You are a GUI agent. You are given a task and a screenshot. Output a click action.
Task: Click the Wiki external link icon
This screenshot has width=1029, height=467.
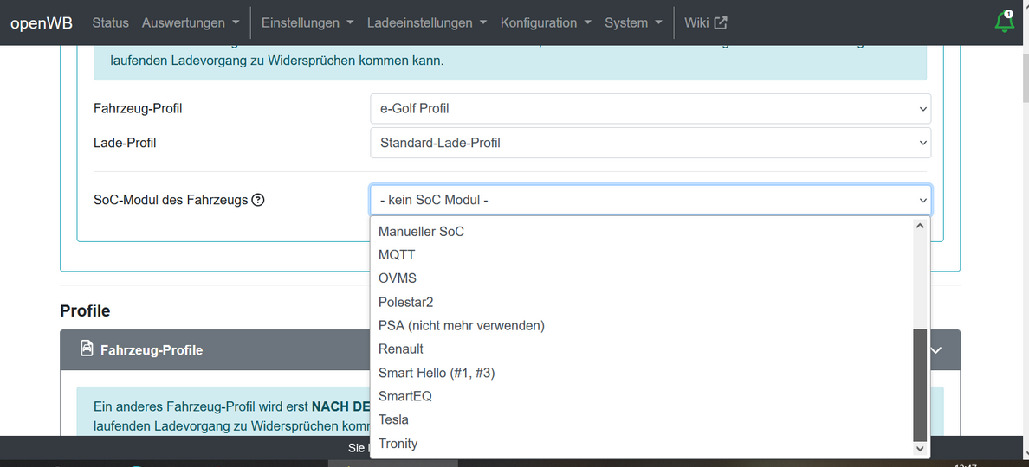(x=721, y=23)
